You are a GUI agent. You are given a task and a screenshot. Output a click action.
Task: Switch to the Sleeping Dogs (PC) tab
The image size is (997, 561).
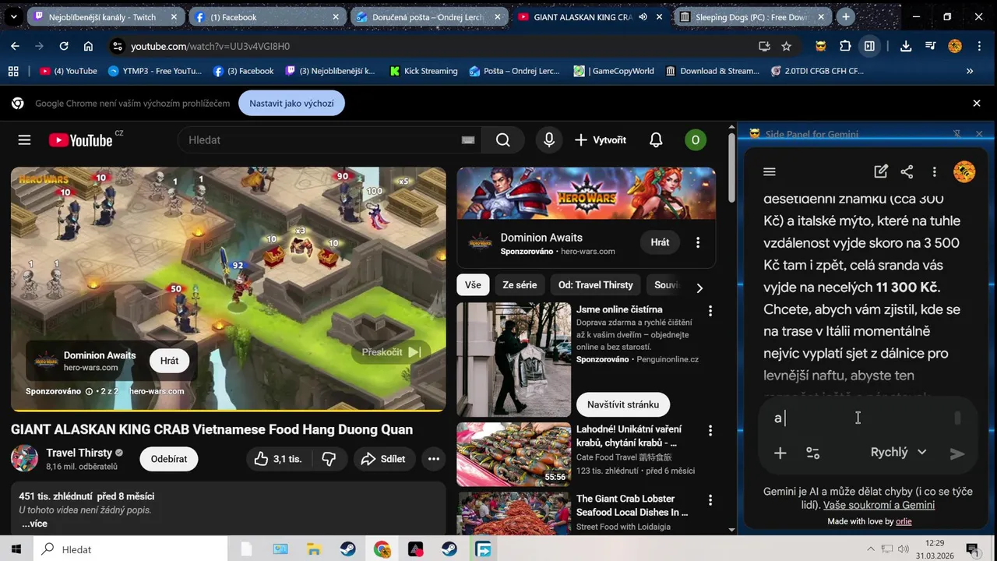point(752,16)
